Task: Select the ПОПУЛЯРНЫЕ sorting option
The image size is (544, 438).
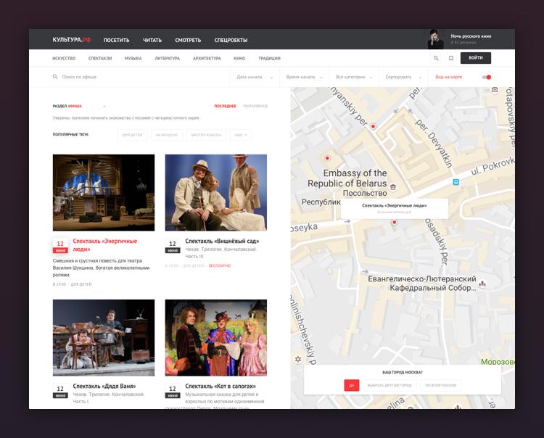Action: (x=255, y=106)
